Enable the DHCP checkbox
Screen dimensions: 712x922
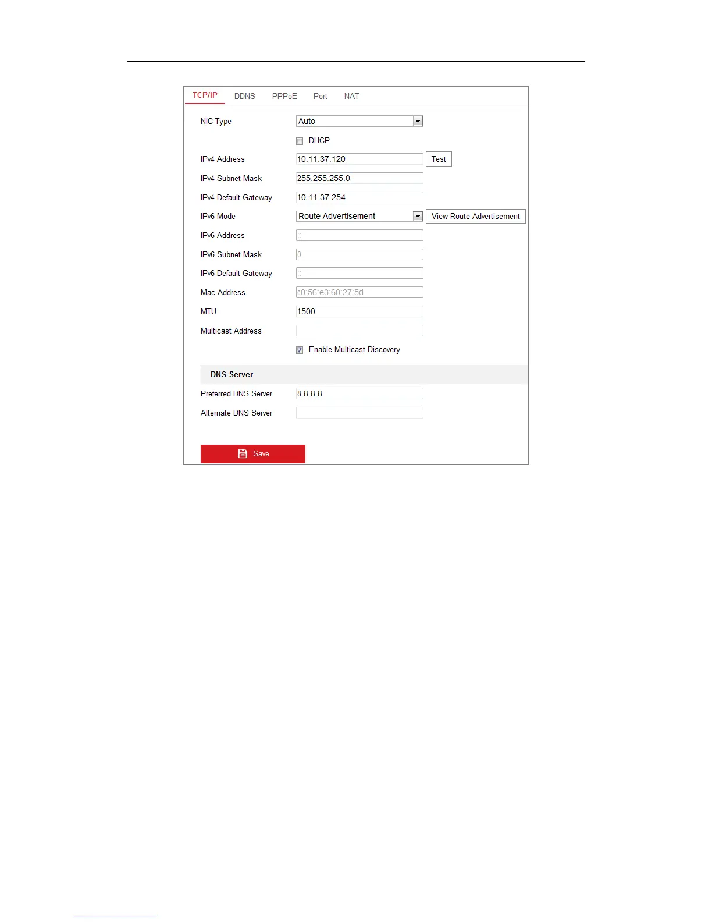[x=300, y=141]
